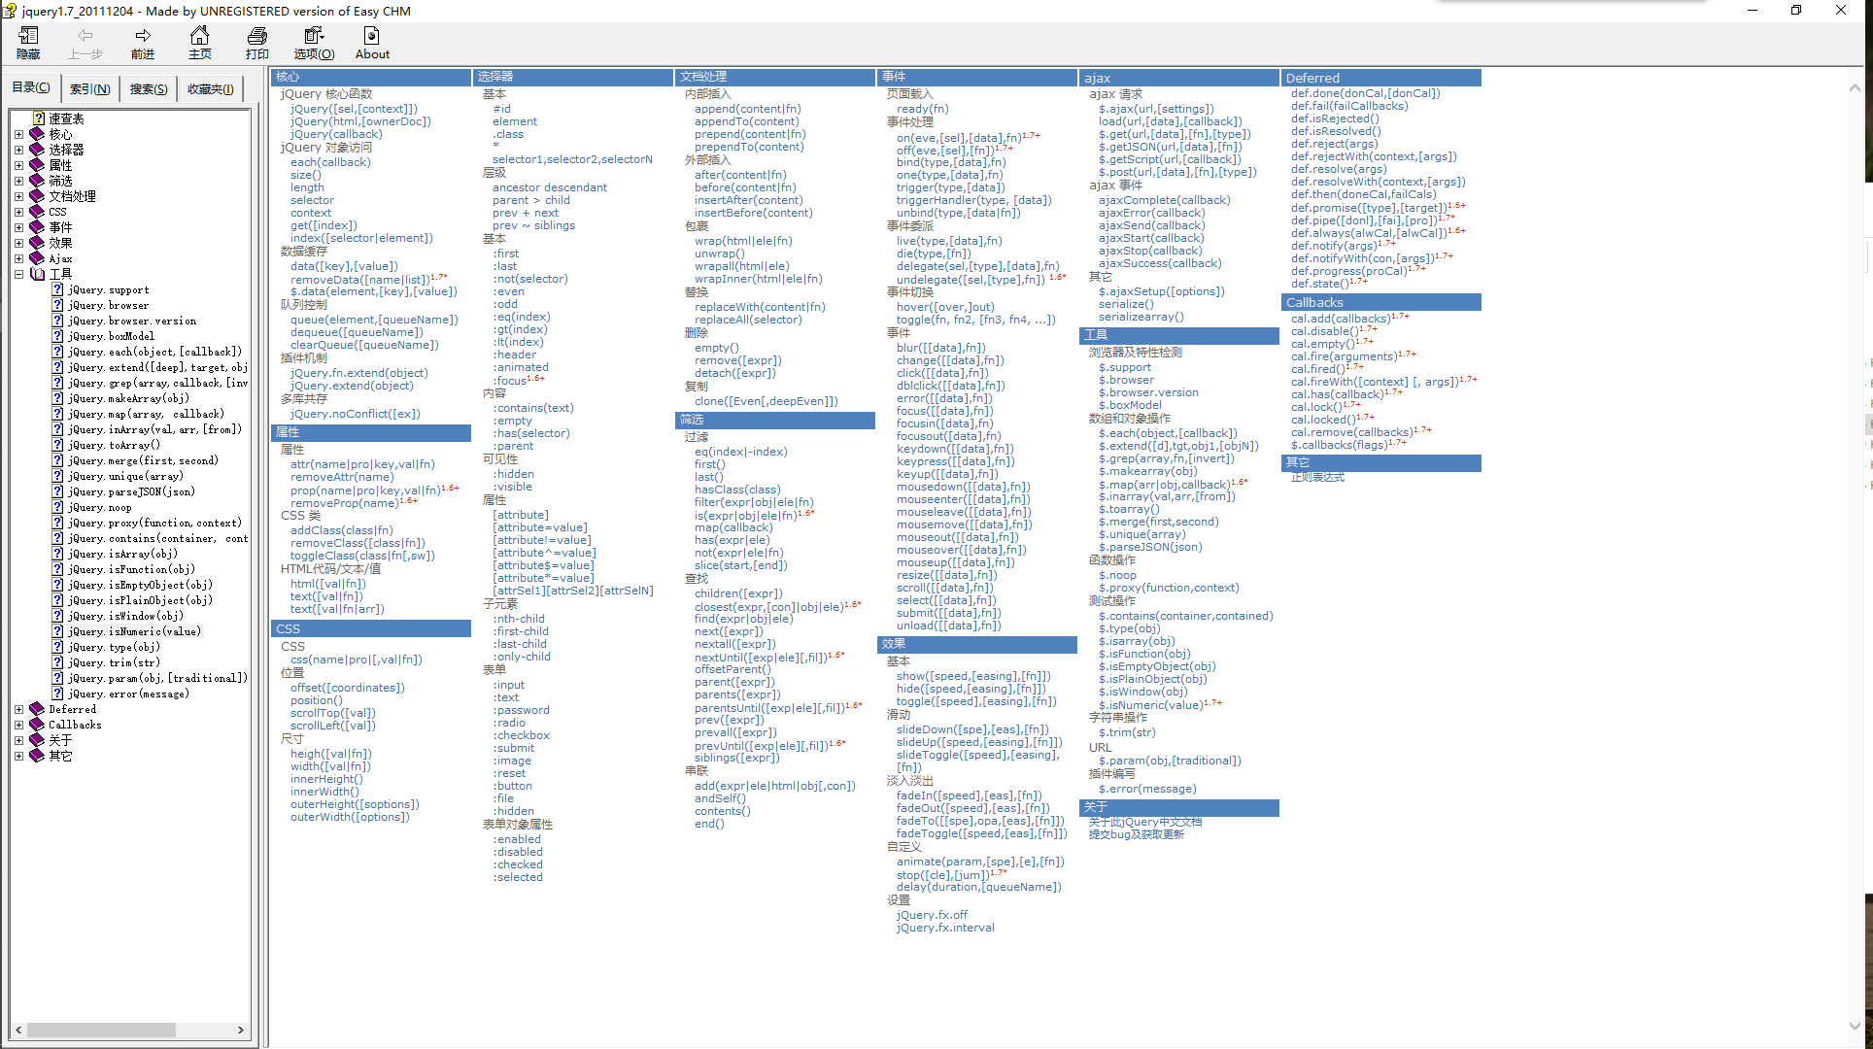Image resolution: width=1873 pixels, height=1049 pixels.
Task: Expand the Deferred tree node
Action: (18, 709)
